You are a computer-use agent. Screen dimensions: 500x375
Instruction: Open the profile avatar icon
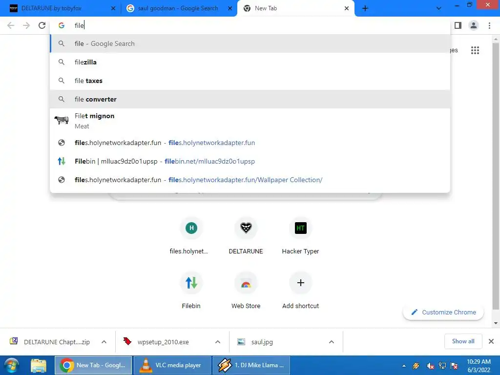(474, 25)
